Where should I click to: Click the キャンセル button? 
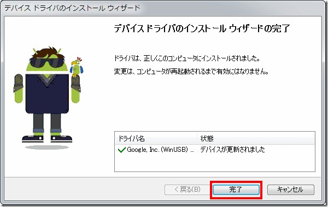[x=291, y=190]
